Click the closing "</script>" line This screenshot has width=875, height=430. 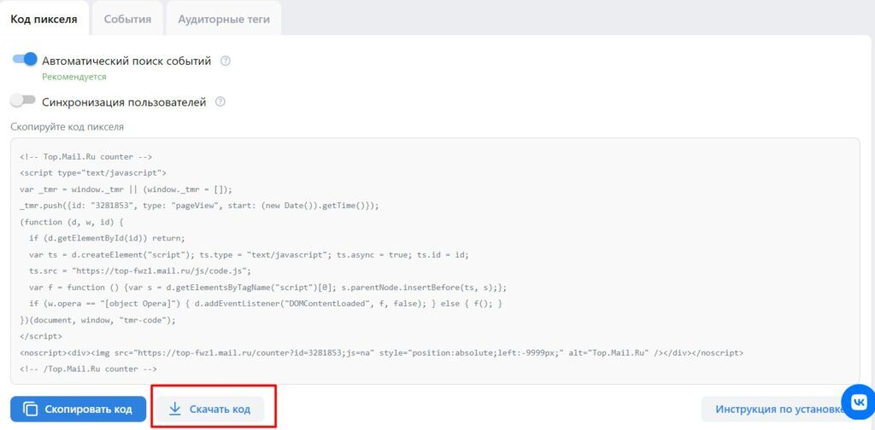[x=41, y=336]
